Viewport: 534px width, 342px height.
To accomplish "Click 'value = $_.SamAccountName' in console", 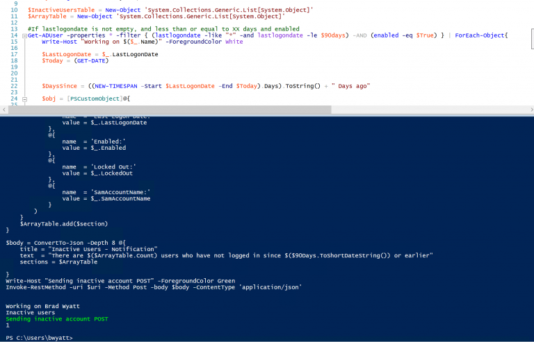I will tap(106, 198).
